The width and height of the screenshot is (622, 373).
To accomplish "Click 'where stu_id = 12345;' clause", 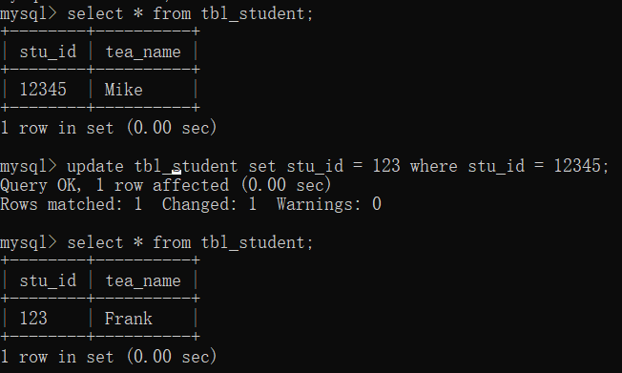I will 509,166.
